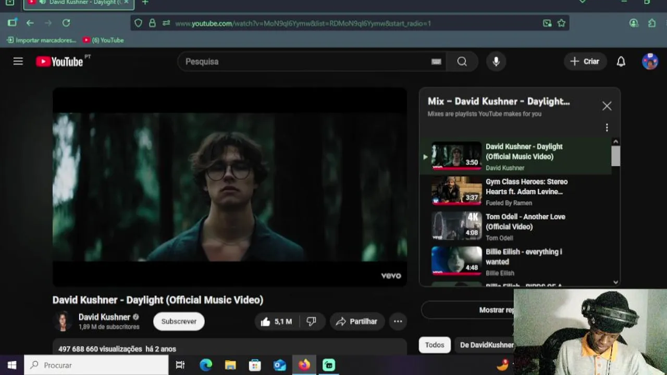
Task: Open Importar marcadores bookmark item
Action: 41,40
